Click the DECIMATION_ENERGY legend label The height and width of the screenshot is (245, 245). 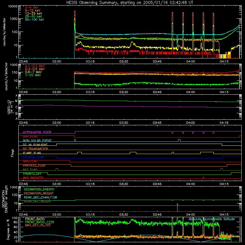click(x=39, y=189)
